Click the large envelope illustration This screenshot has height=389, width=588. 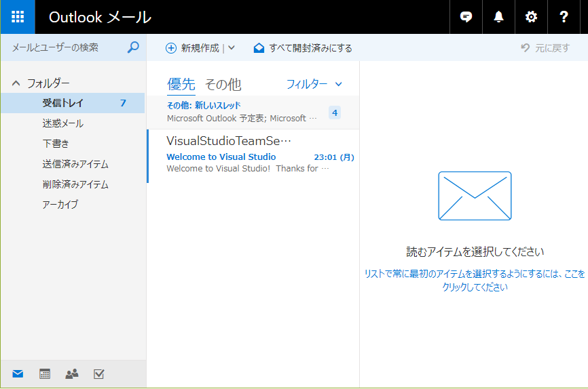[475, 196]
